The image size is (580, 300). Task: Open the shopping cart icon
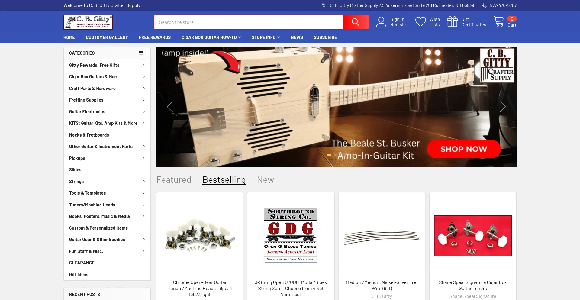tap(498, 21)
